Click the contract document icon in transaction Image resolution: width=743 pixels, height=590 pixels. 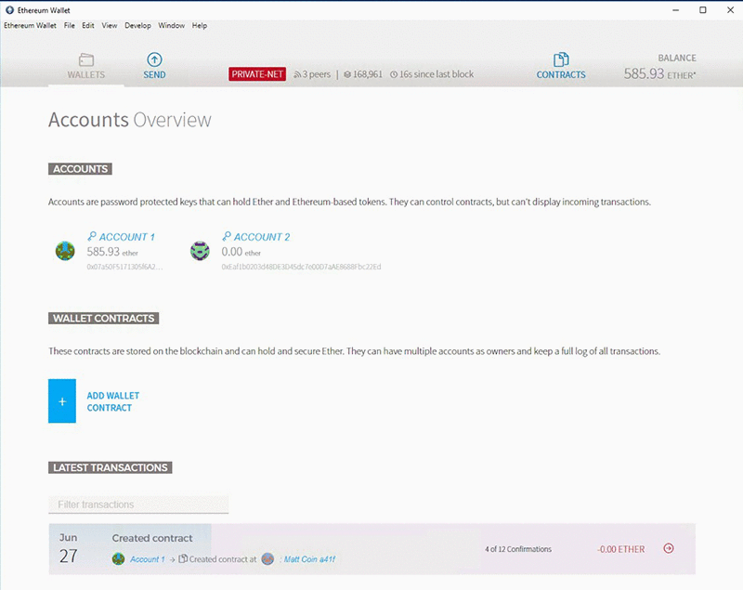tap(183, 558)
